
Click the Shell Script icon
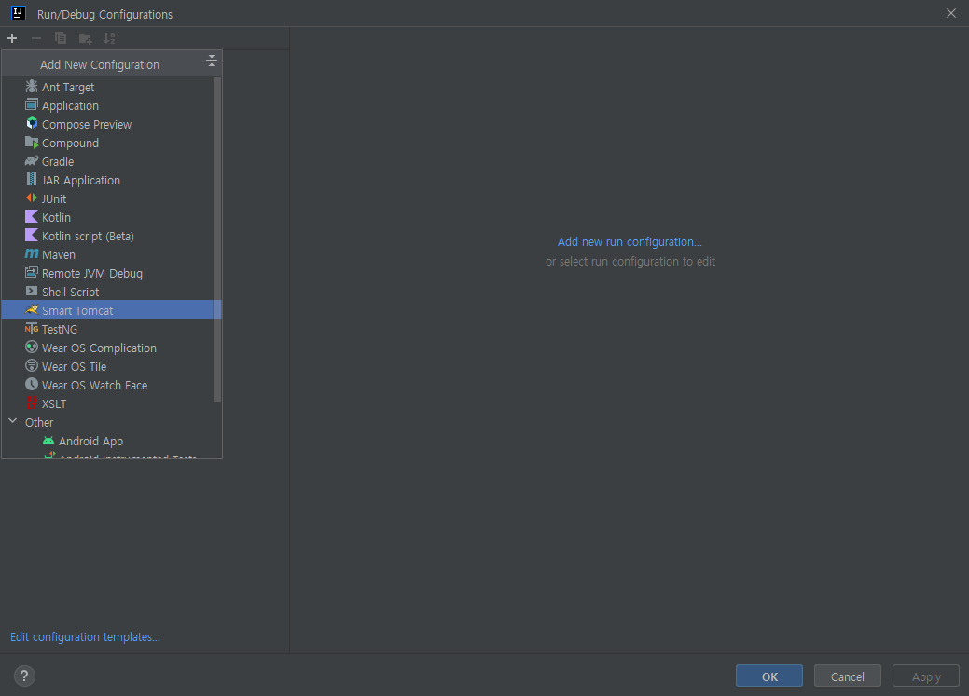[x=32, y=291]
